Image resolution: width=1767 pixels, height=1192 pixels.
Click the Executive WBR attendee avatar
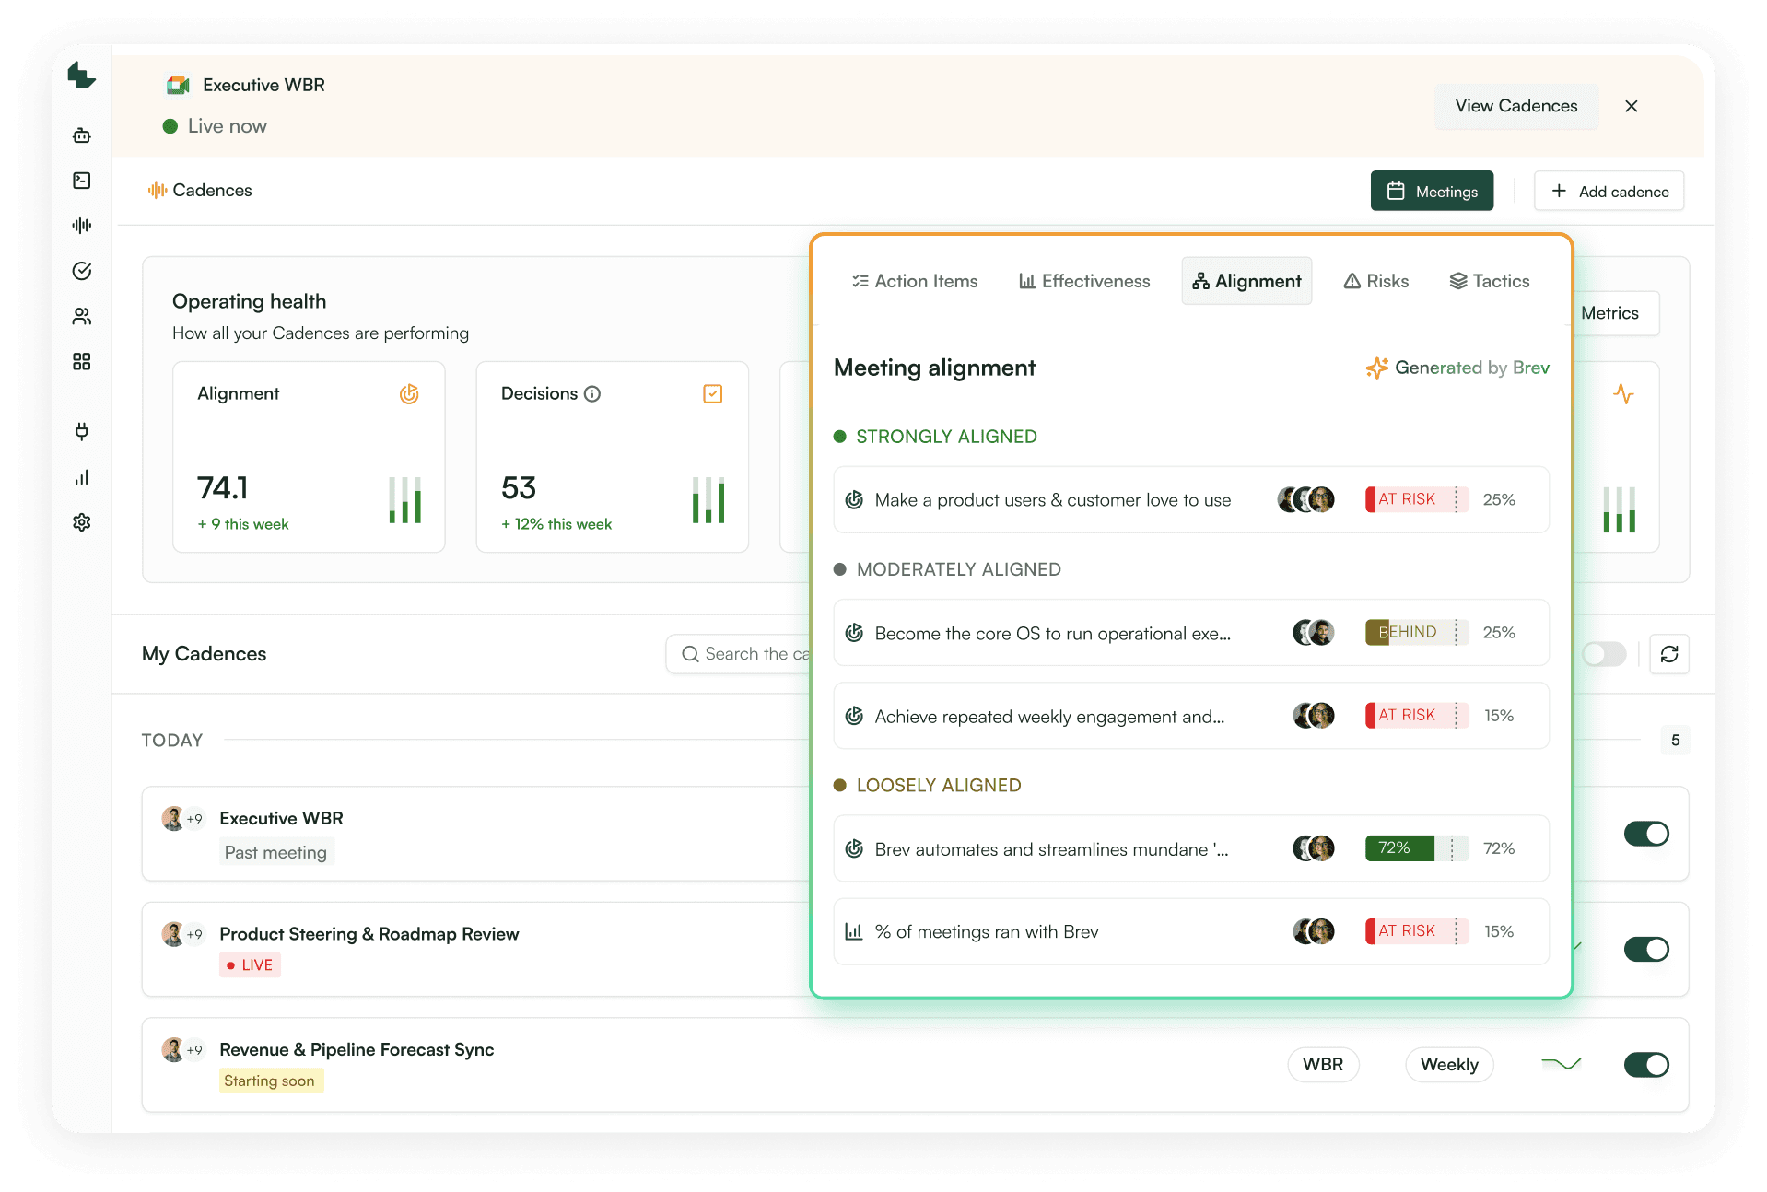(x=172, y=818)
